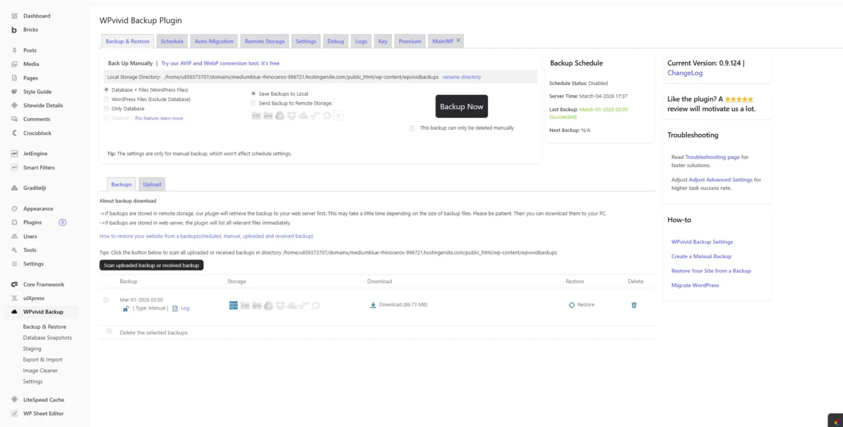The width and height of the screenshot is (843, 427).
Task: Switch to the Debug tab
Action: pos(335,41)
